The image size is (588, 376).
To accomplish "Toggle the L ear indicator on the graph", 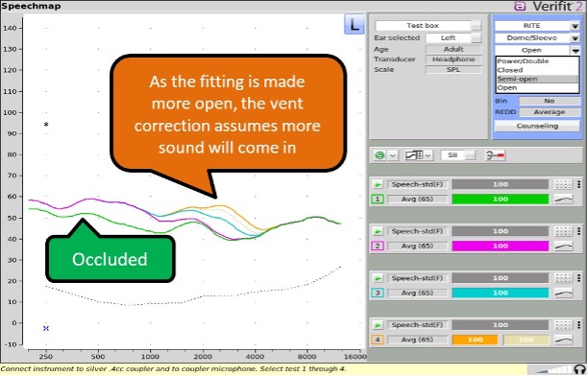I will [x=354, y=25].
